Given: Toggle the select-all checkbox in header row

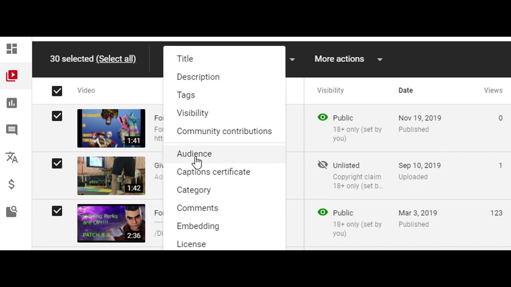Looking at the screenshot, I should point(57,91).
